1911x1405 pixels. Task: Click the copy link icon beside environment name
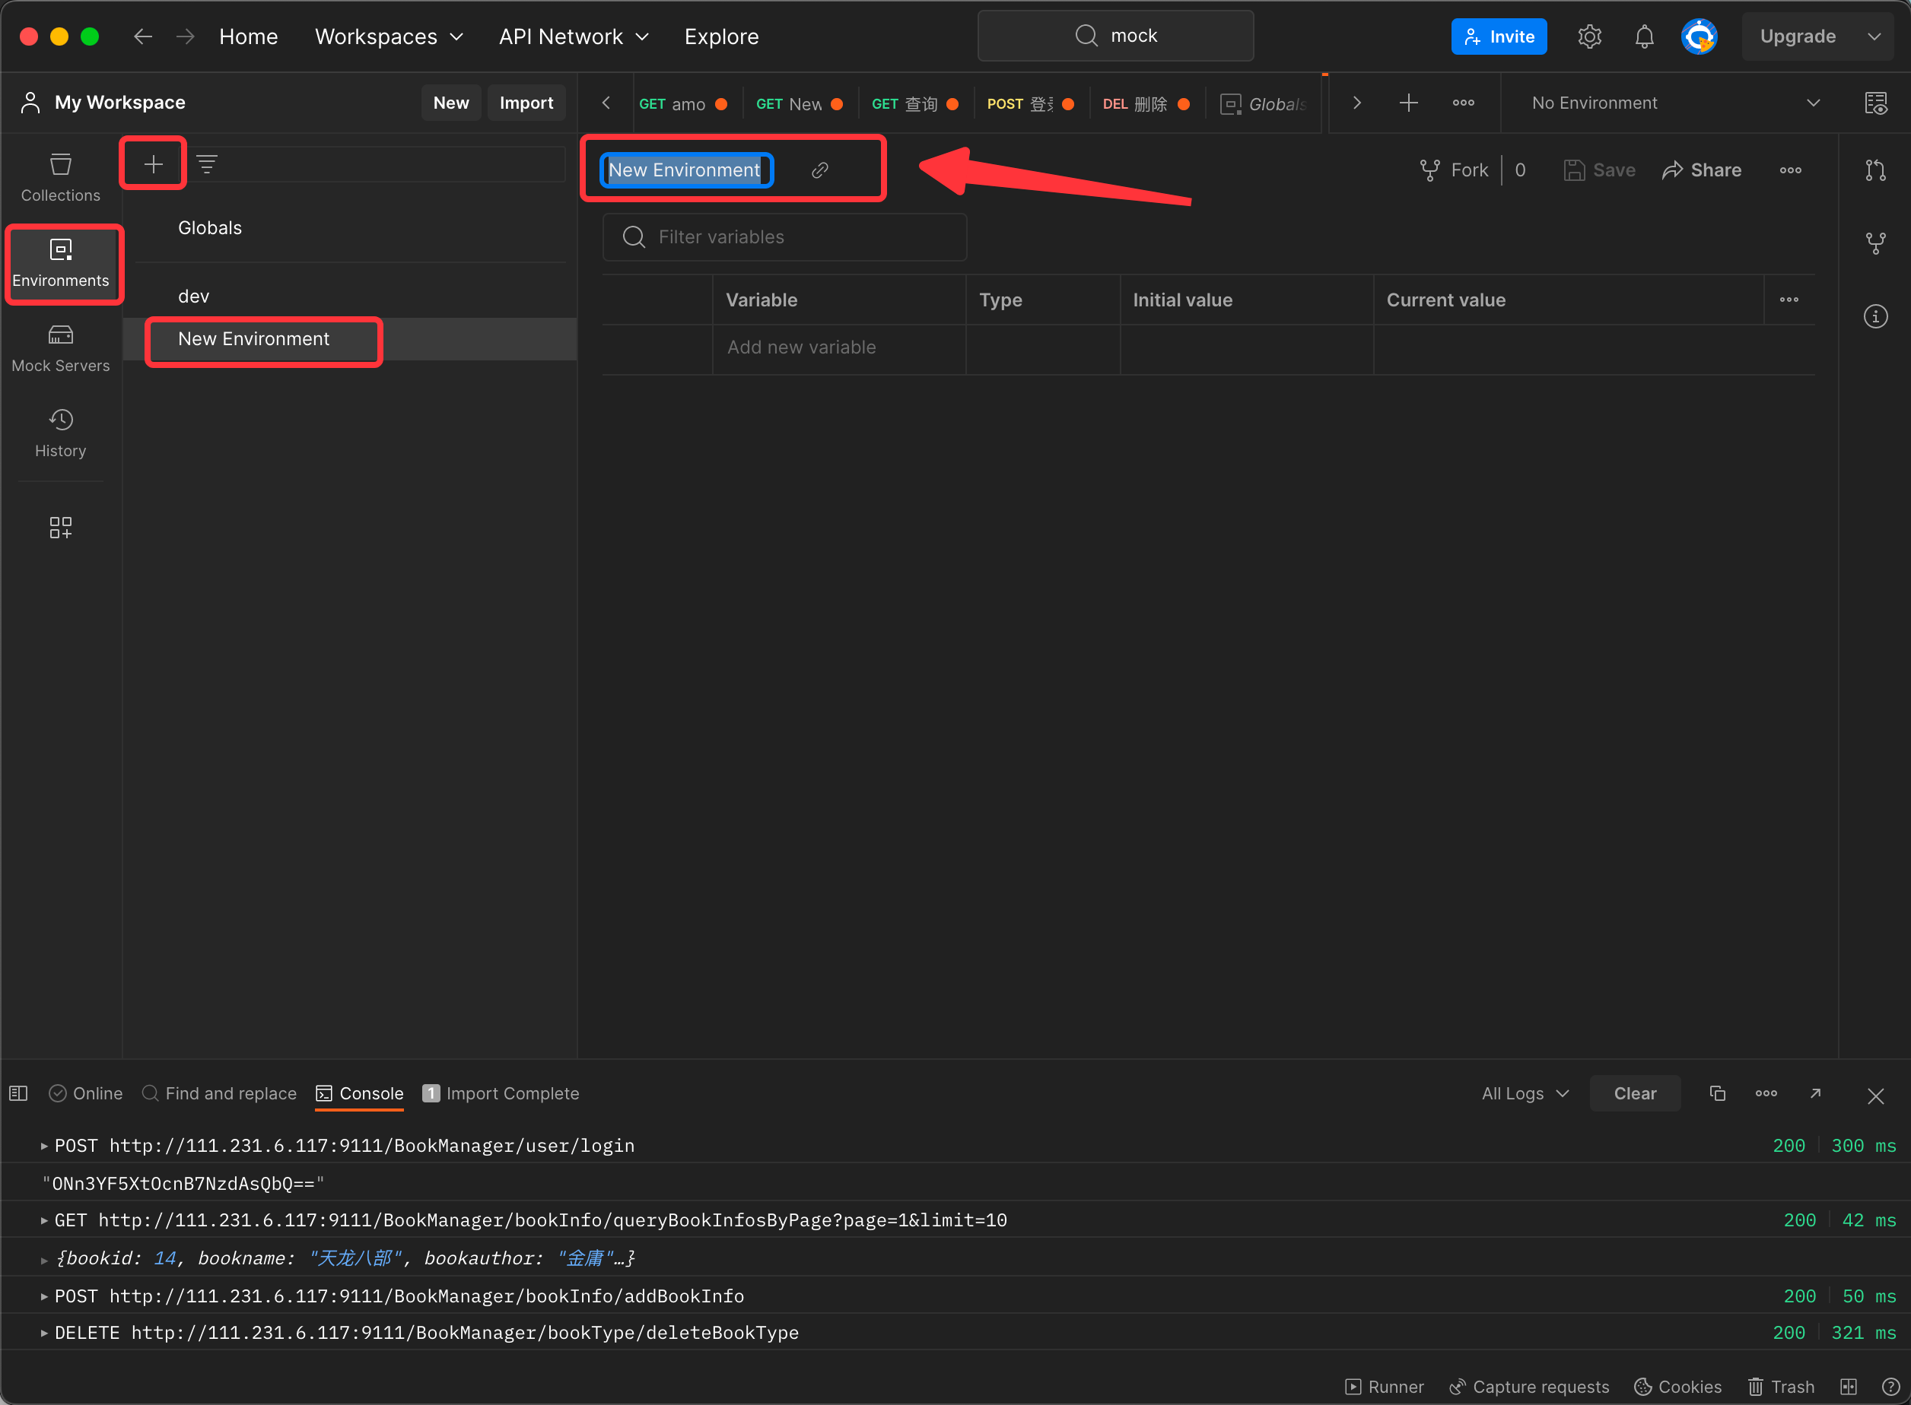pos(819,170)
